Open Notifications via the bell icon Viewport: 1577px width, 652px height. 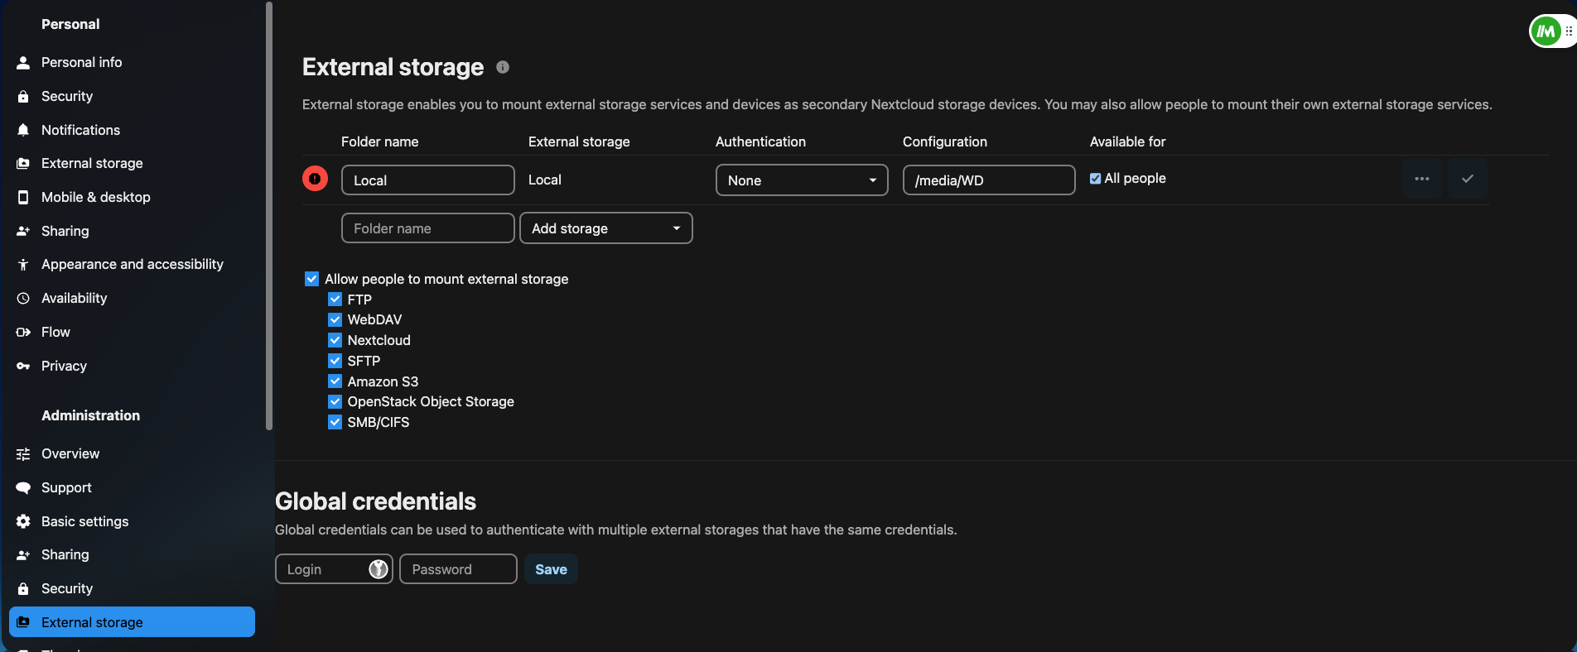point(23,131)
